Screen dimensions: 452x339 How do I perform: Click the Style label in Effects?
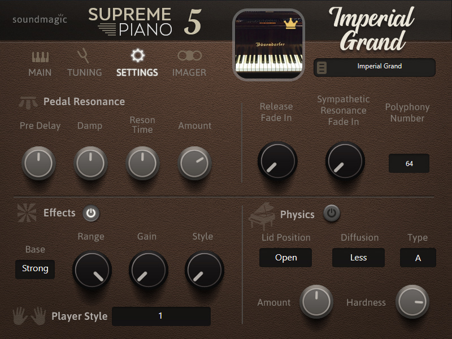[x=203, y=237]
